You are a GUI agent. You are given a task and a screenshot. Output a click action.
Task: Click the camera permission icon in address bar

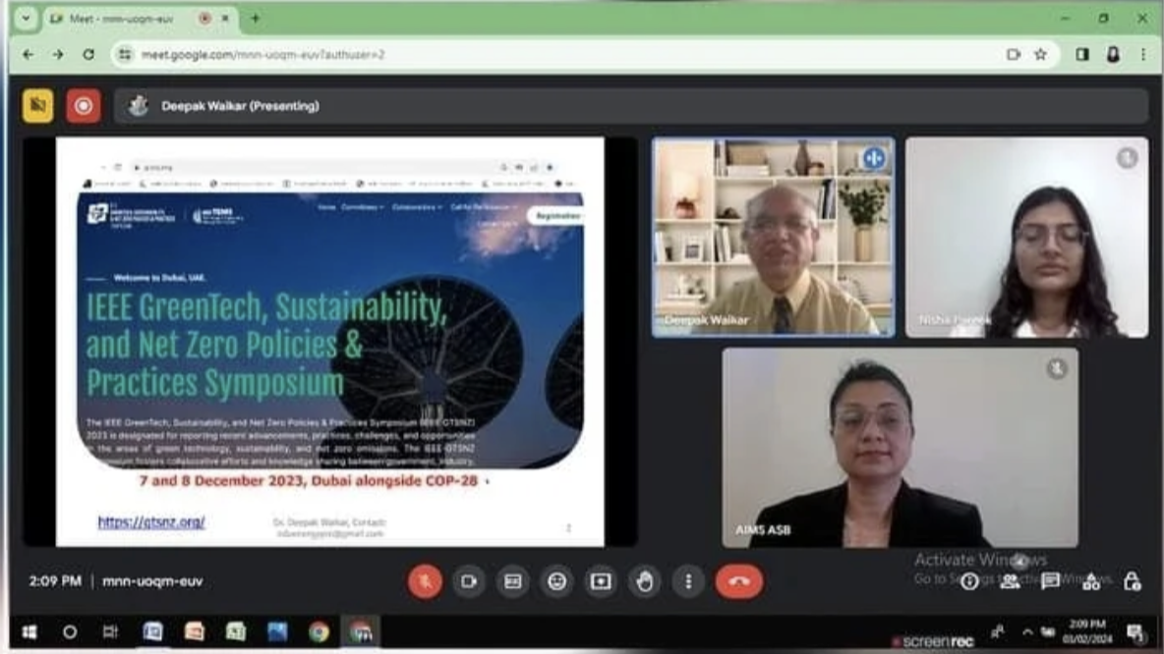coord(1014,54)
